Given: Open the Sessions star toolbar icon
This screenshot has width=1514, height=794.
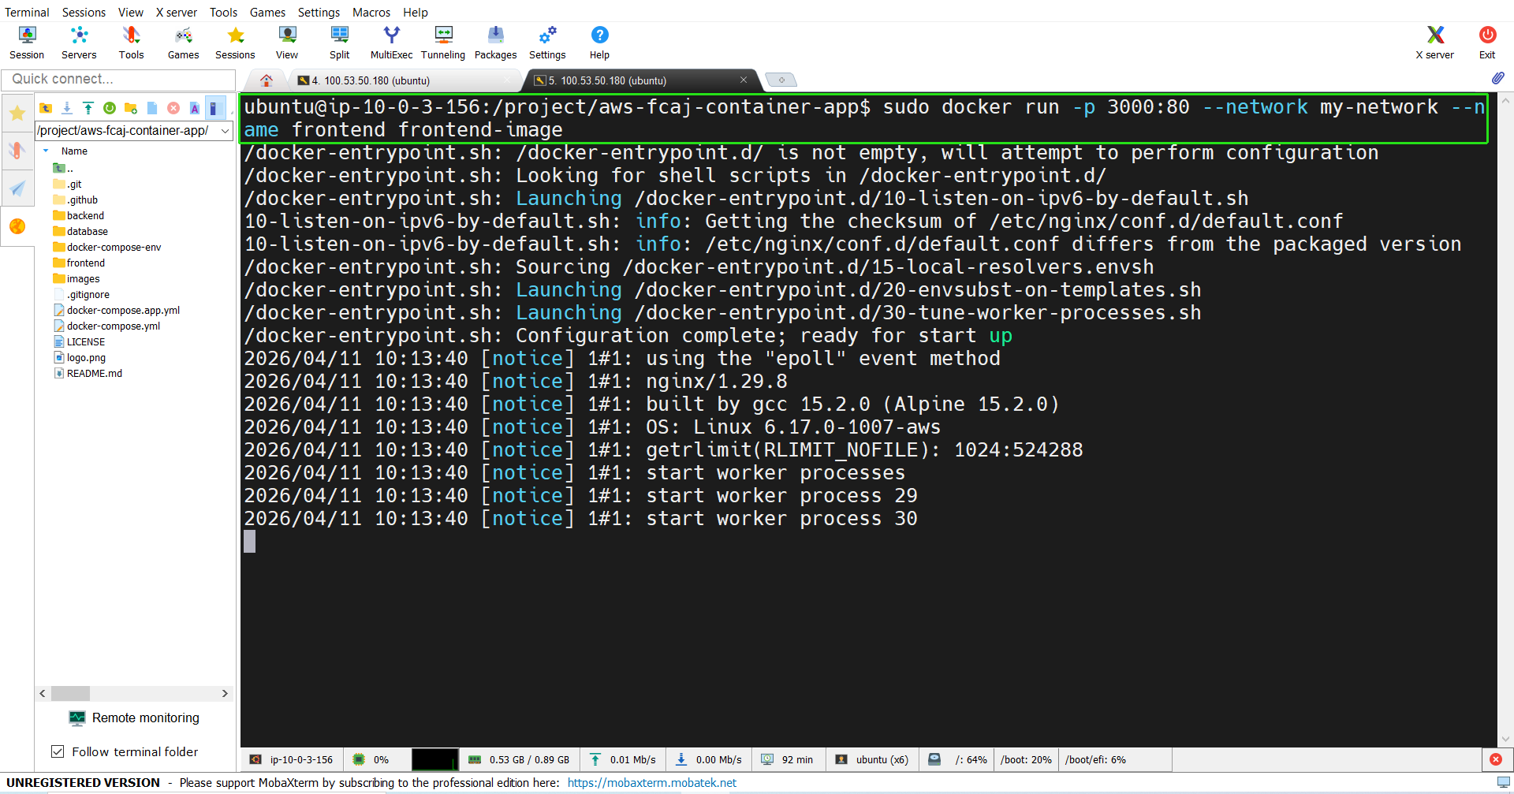Looking at the screenshot, I should tap(235, 43).
